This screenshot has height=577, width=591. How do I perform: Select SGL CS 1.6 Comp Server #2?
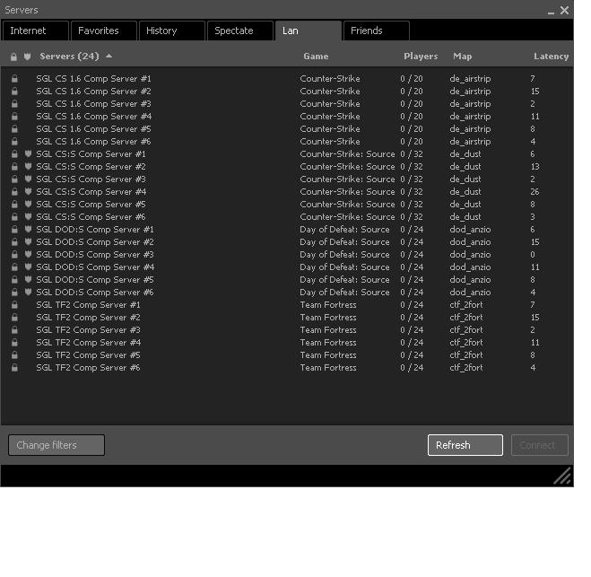pos(286,92)
